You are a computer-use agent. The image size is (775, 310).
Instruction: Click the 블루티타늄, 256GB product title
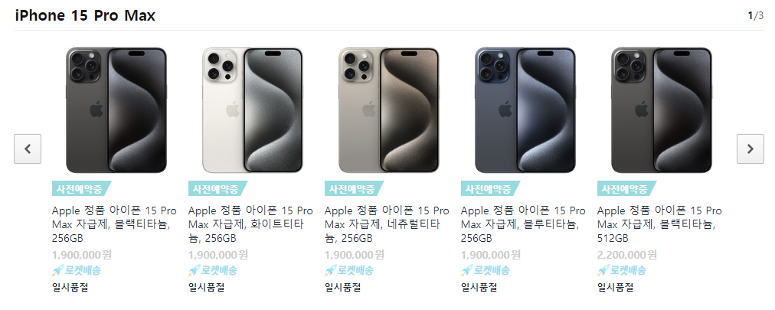(x=523, y=224)
